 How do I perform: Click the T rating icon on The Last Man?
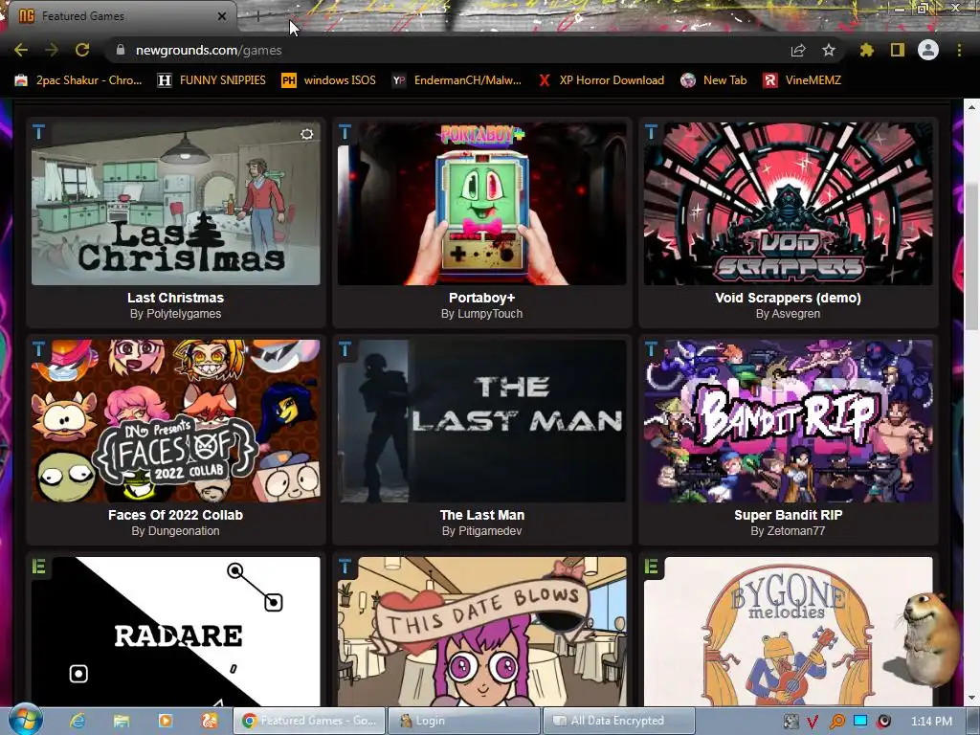point(345,348)
